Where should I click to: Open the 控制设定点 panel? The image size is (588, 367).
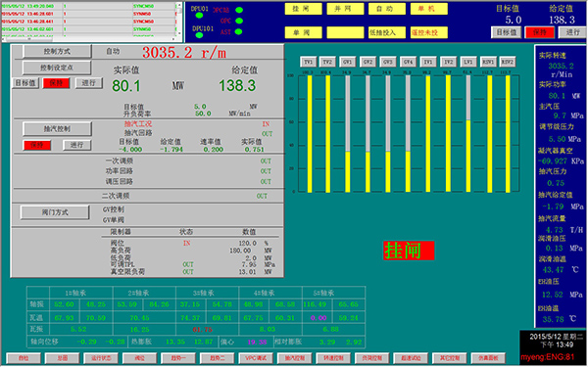[57, 68]
